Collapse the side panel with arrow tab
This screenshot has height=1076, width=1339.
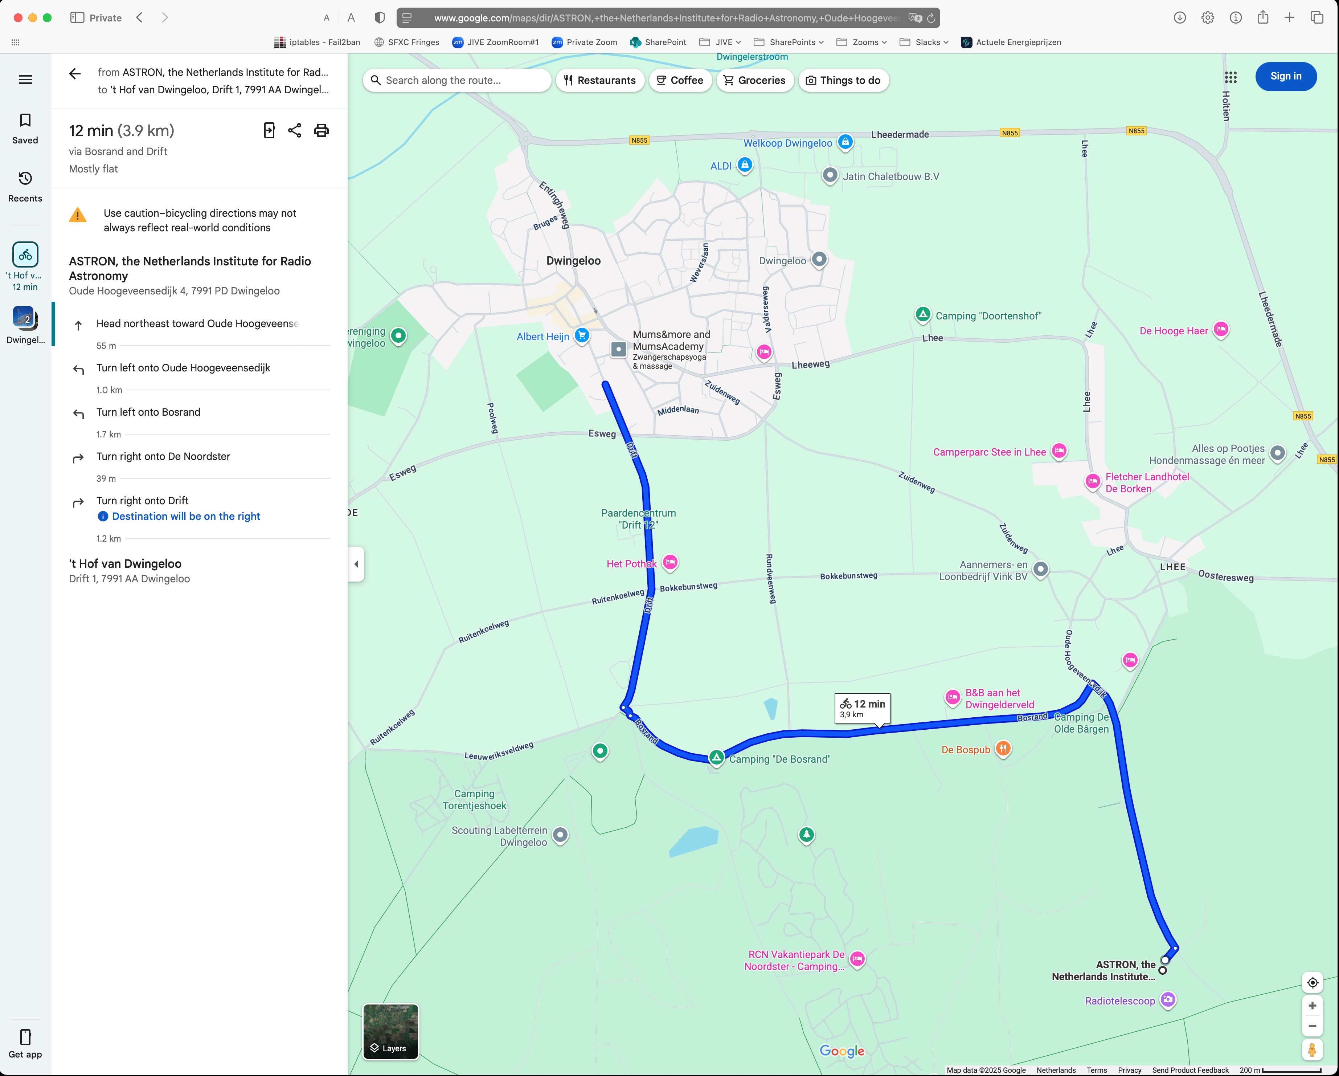(356, 564)
